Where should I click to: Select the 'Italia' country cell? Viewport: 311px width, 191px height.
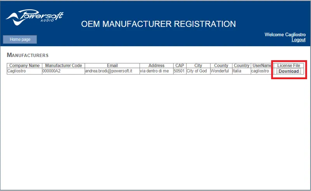[241, 71]
